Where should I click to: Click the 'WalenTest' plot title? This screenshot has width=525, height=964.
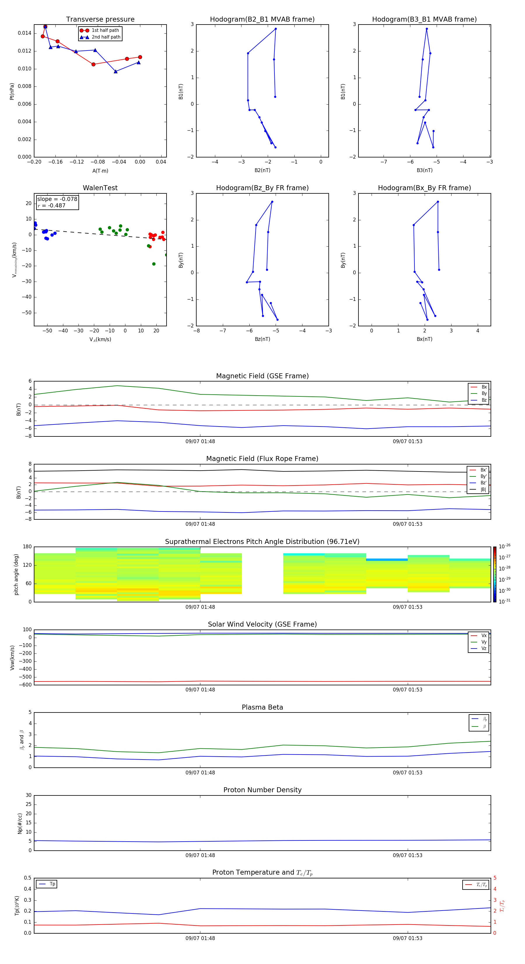[100, 188]
